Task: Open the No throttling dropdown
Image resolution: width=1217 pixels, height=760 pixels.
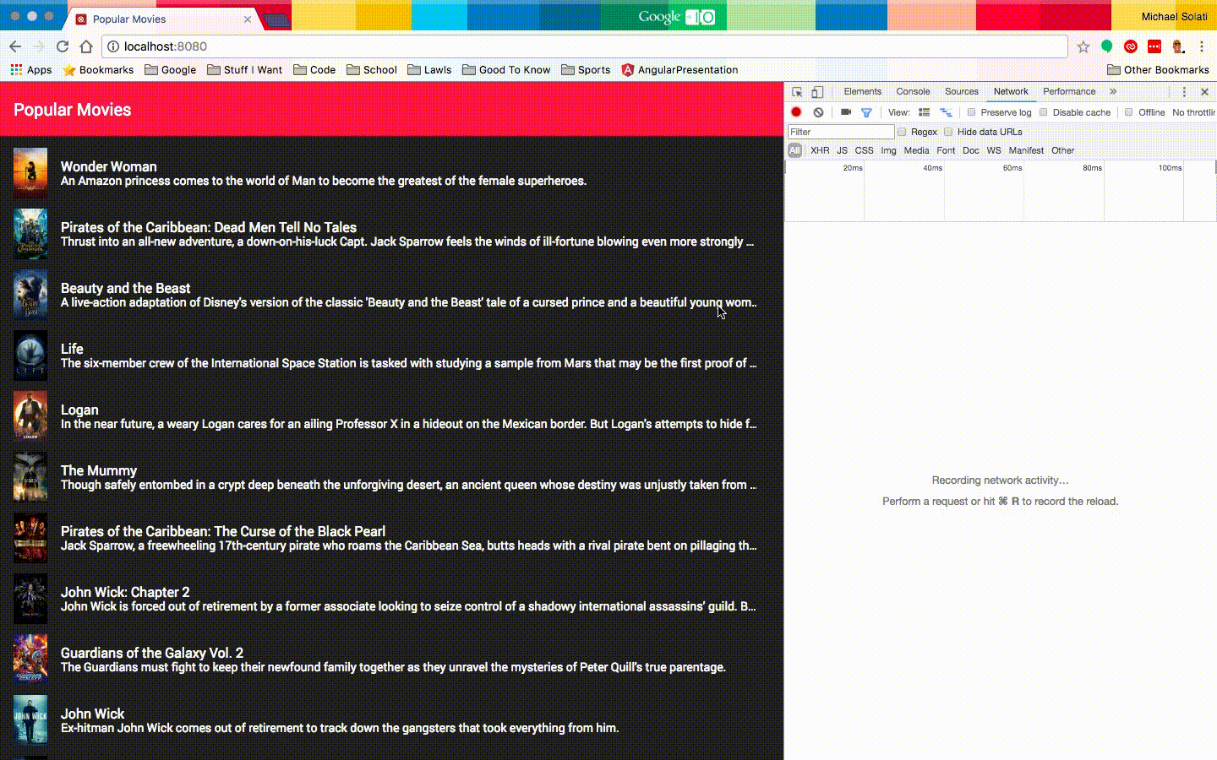Action: (x=1193, y=112)
